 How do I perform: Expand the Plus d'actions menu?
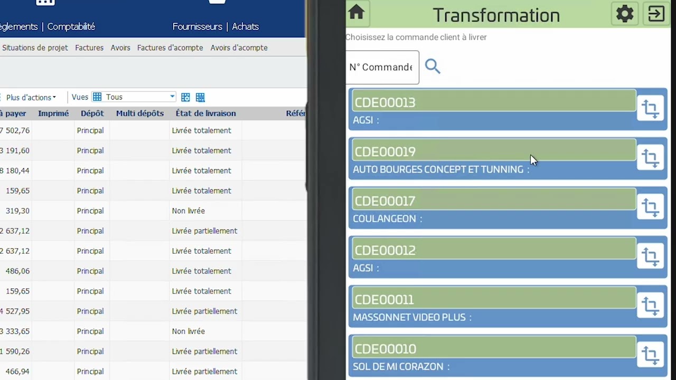tap(31, 97)
